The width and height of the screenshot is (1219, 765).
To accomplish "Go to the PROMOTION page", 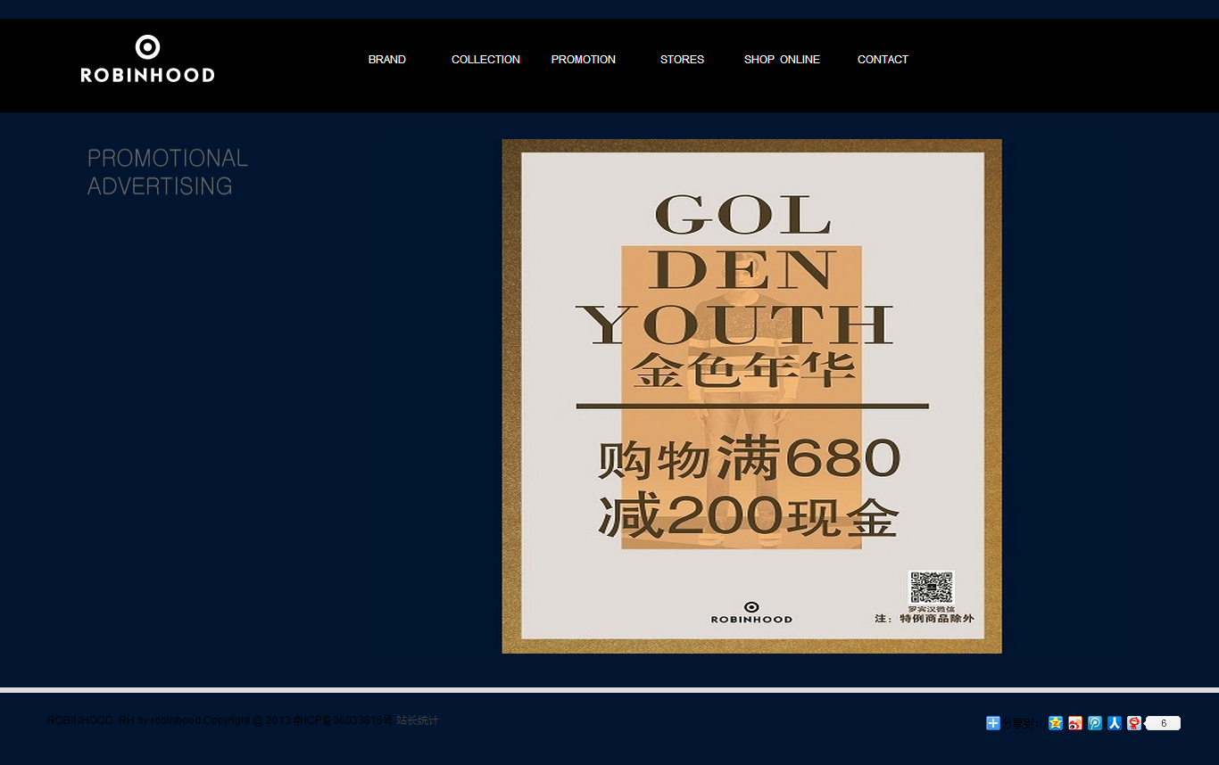I will (x=583, y=60).
